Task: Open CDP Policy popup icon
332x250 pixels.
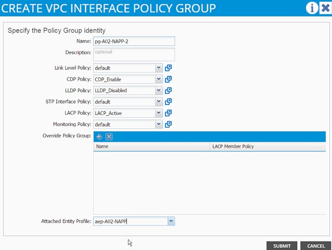Action: click(168, 79)
